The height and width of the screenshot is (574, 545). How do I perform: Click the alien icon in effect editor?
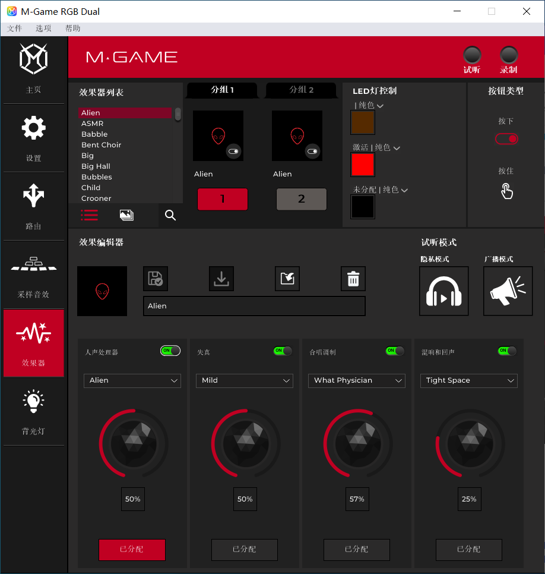click(102, 291)
